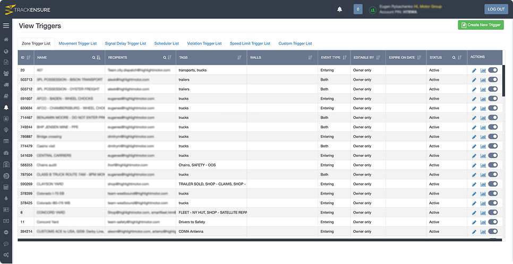Sort by TAGS column sort arrow
This screenshot has width=513, height=264.
pos(240,57)
